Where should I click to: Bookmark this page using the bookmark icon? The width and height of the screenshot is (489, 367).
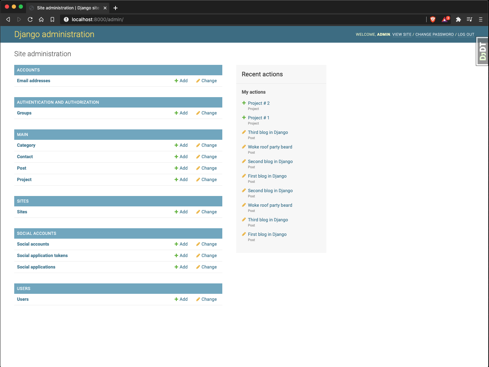(x=52, y=19)
